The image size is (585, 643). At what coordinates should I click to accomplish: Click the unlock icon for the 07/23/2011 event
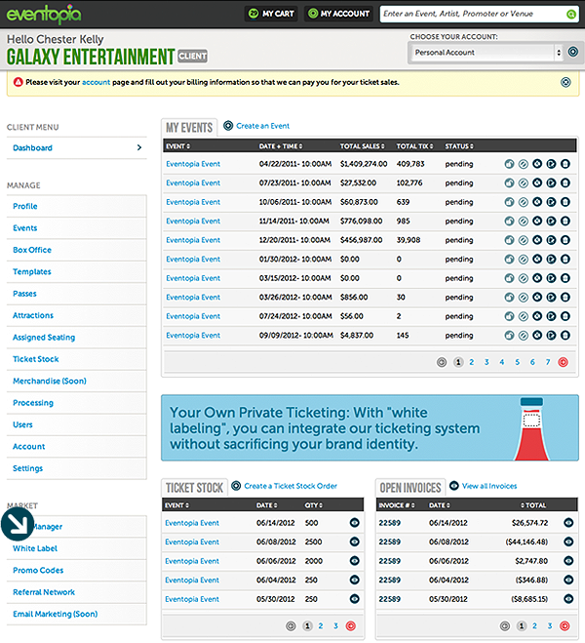pos(509,182)
